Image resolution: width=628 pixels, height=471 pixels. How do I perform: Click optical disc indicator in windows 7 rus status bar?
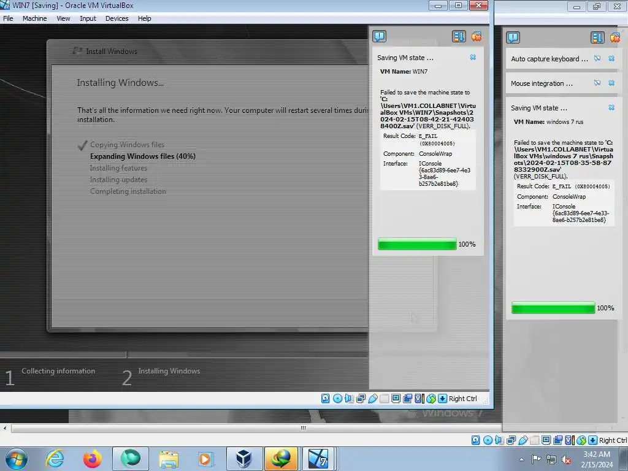click(x=488, y=440)
